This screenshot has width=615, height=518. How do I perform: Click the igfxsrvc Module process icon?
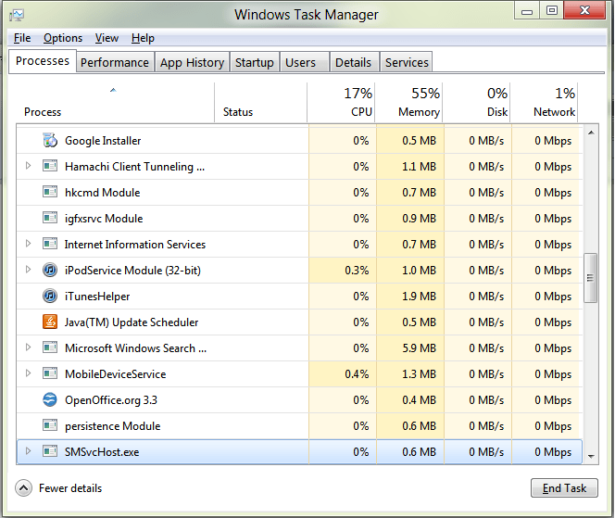tap(50, 218)
